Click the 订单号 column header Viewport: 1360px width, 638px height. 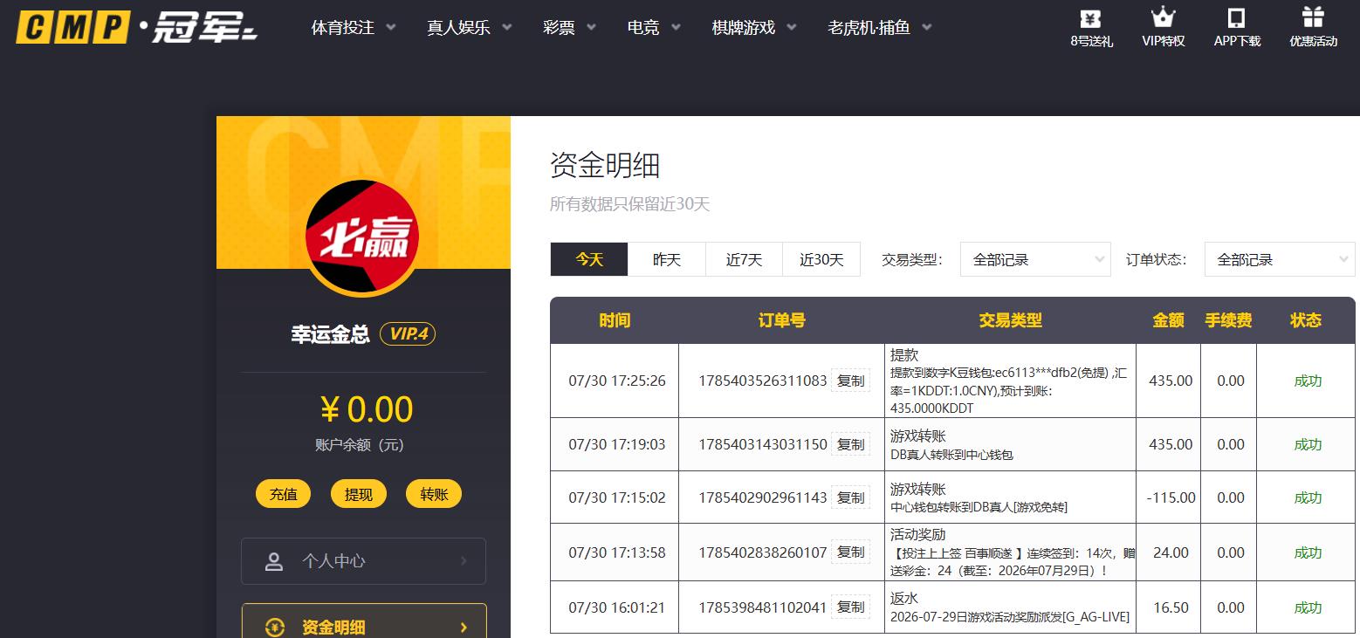point(782,320)
